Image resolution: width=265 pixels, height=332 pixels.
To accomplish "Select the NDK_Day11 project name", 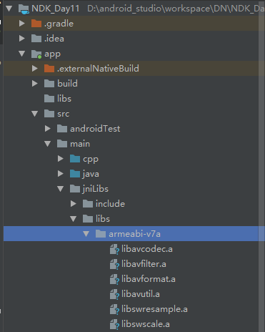I will (x=56, y=9).
